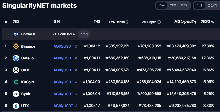Switch to the CEX filter tab
Screen dimensions: 220x112
[173, 5]
